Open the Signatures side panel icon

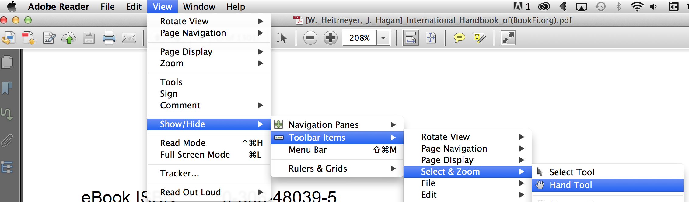[x=7, y=114]
